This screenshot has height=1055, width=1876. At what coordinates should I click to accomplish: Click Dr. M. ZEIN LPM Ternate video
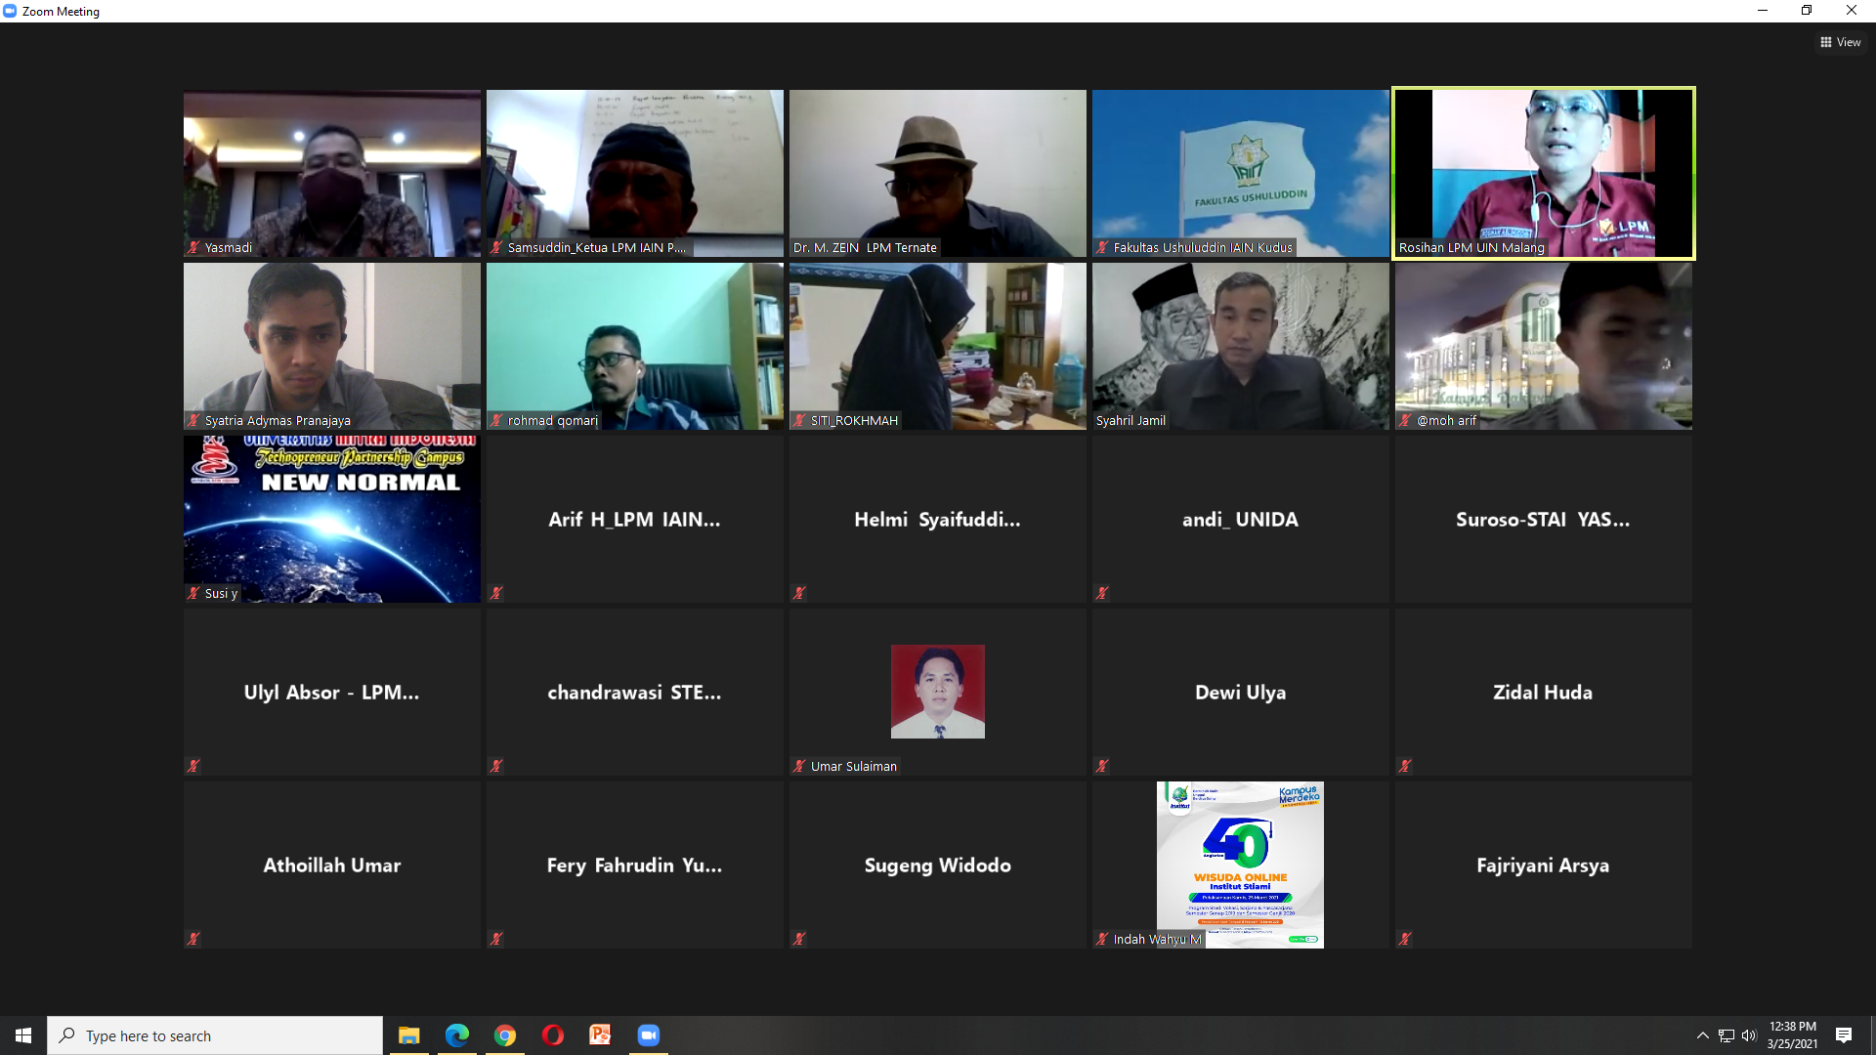click(x=937, y=173)
